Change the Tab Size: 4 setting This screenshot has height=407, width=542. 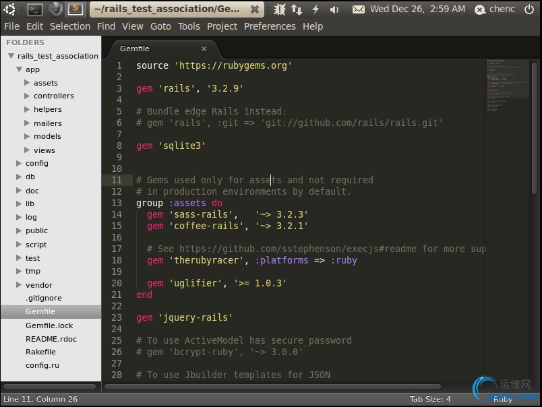click(x=429, y=399)
